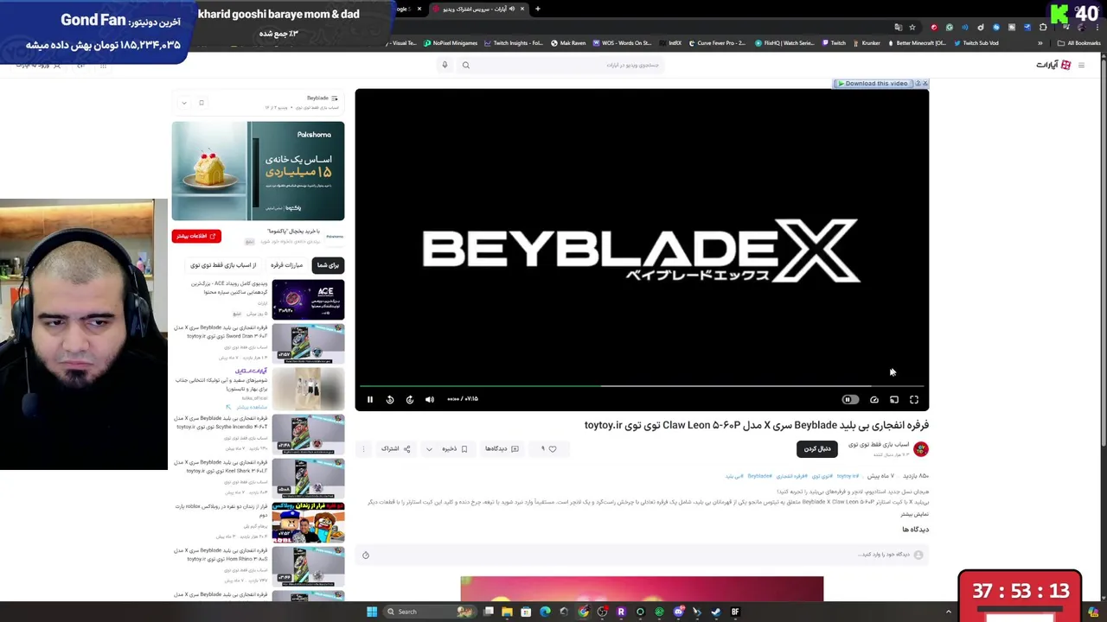Screen dimensions: 1107x622
Task: Click the comment input field
Action: click(x=640, y=555)
